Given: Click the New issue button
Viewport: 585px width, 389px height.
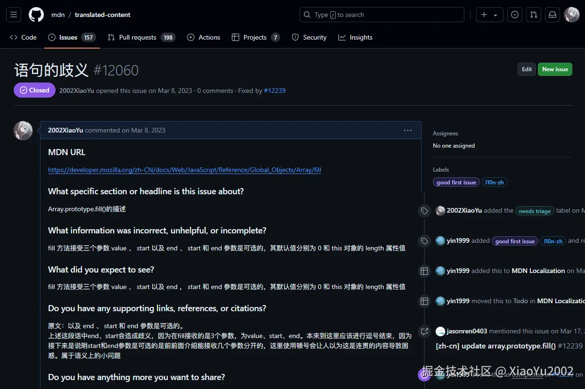Looking at the screenshot, I should click(x=555, y=69).
